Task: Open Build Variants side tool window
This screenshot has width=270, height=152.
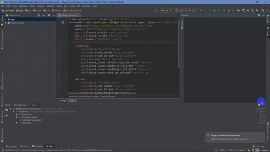Action: pos(2,134)
